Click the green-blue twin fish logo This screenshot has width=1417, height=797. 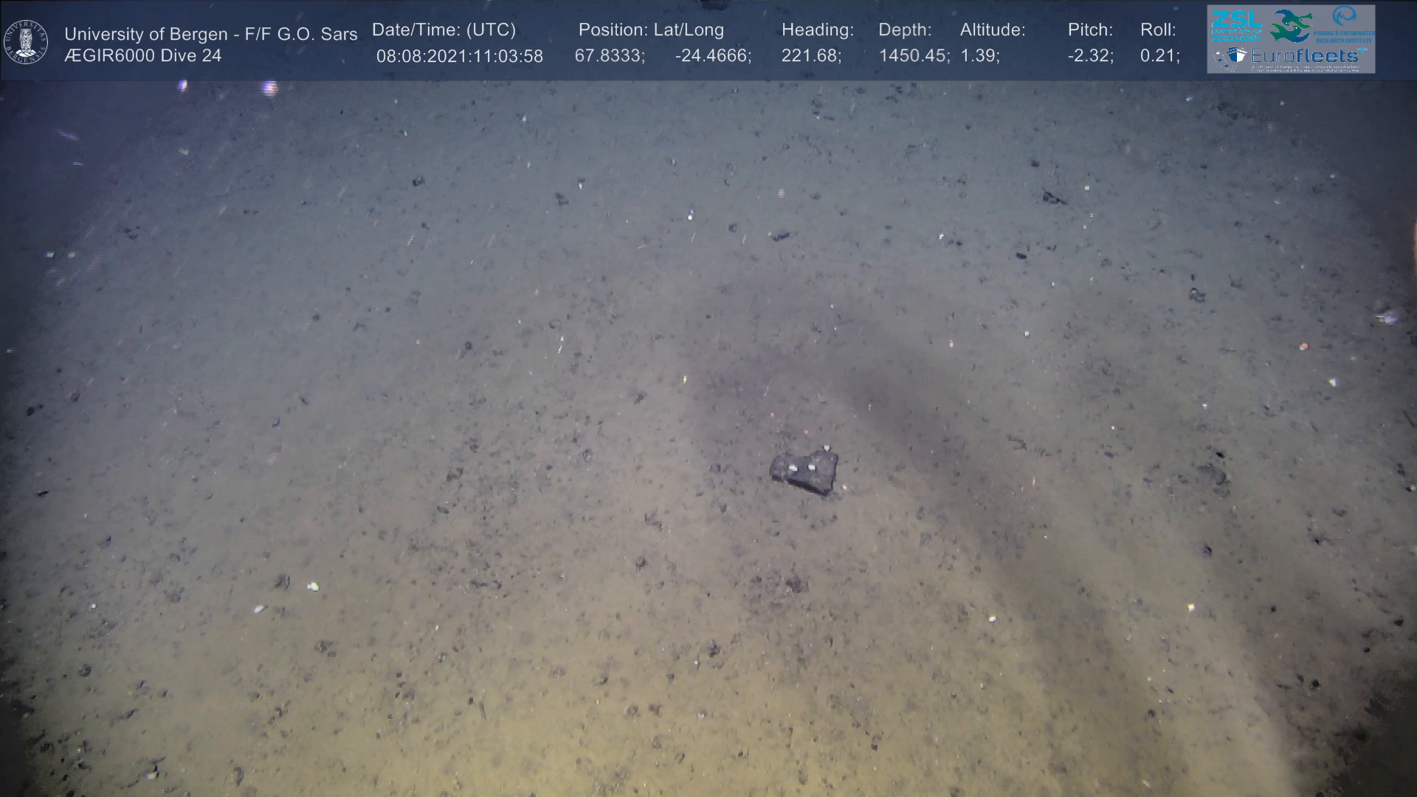(x=1291, y=26)
